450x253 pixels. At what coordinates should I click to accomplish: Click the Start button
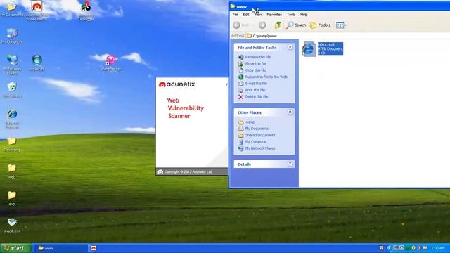click(15, 248)
